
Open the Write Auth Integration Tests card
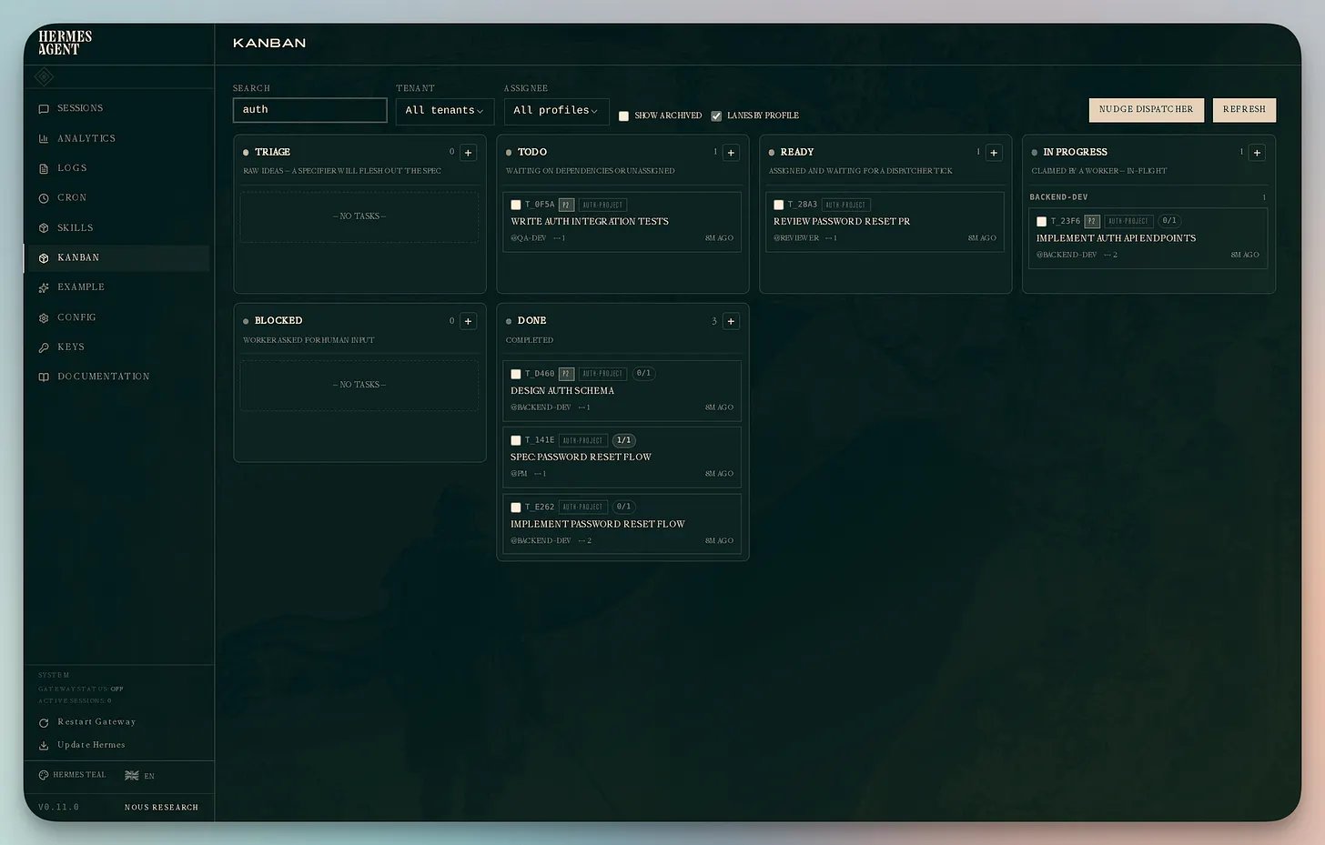(x=622, y=222)
